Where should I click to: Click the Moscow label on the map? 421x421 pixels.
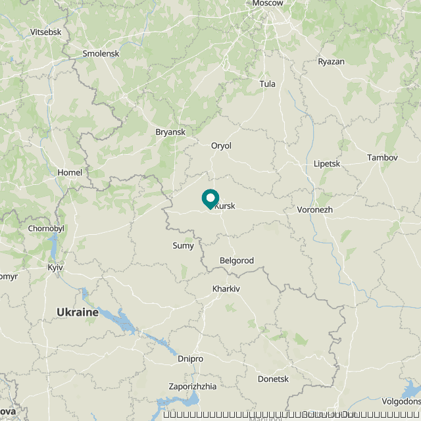click(268, 3)
